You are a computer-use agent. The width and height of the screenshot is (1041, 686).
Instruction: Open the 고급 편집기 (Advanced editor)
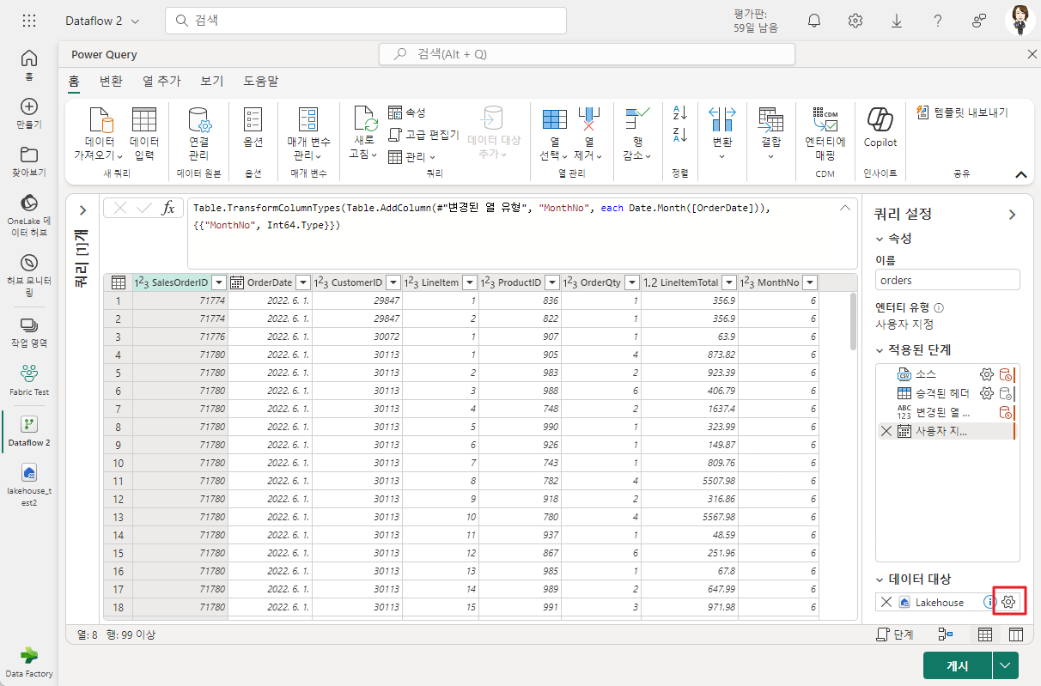pyautogui.click(x=423, y=135)
